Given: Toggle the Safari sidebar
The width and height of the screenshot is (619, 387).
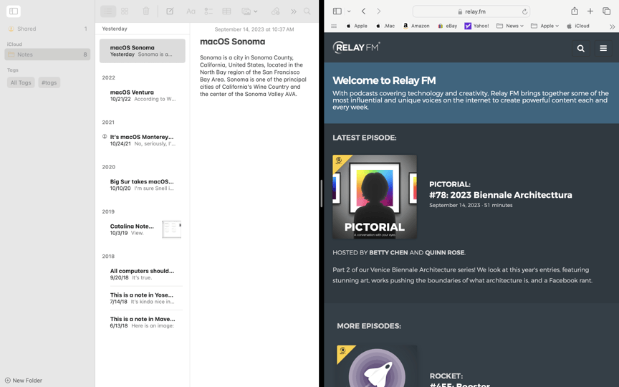Looking at the screenshot, I should point(337,11).
